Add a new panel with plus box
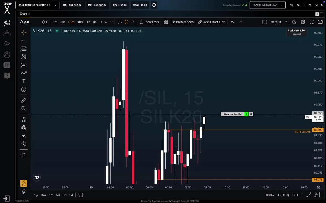This screenshot has height=203, width=326. click(317, 14)
